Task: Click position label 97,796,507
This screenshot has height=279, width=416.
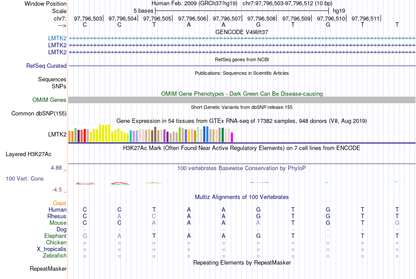Action: [x=227, y=18]
